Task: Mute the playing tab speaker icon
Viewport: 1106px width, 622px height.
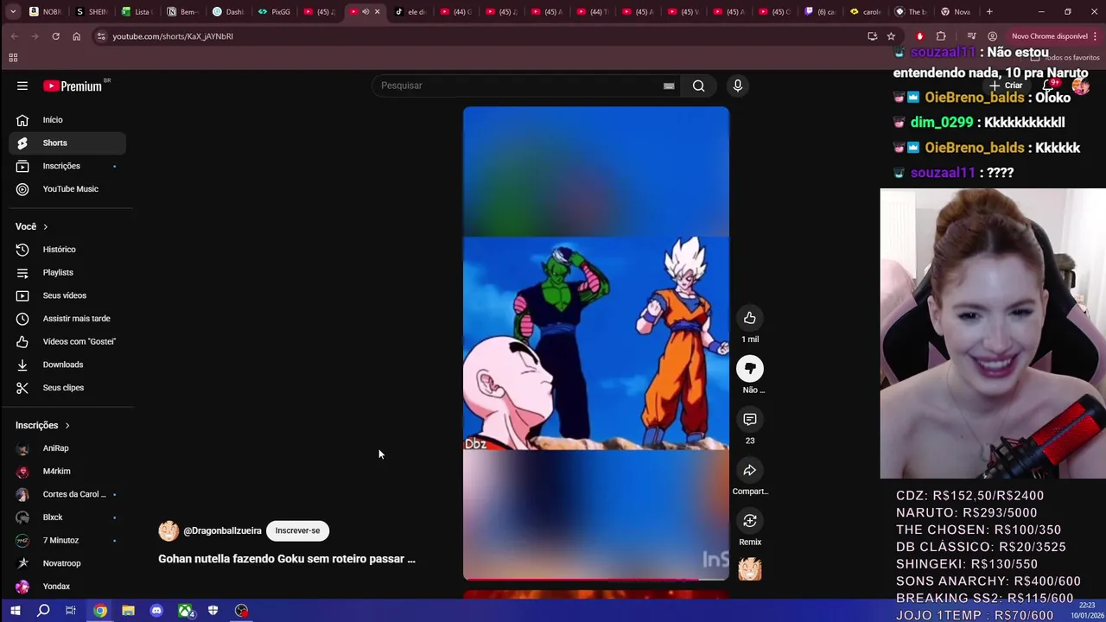Action: click(x=365, y=11)
